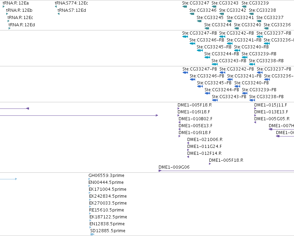Image resolution: width=294 pixels, height=236 pixels.
Task: Choose transcript Ste:CG33241-RB
Action: [x=244, y=40]
